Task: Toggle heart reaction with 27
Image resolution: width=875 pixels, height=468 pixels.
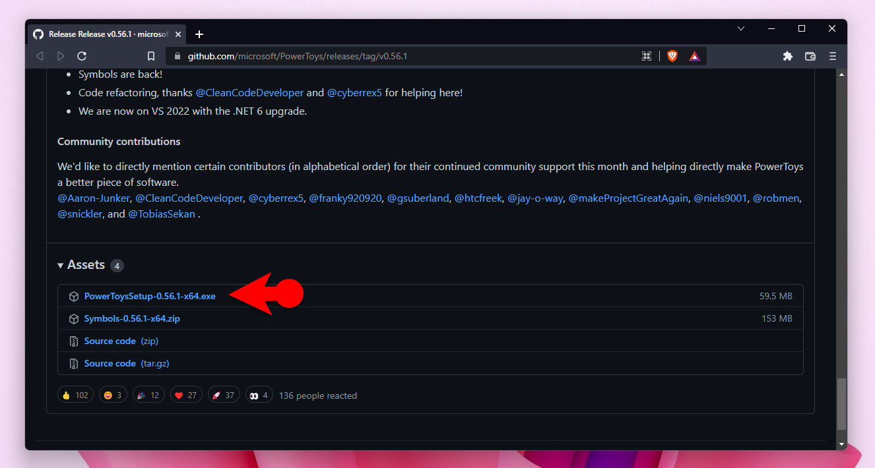Action: click(186, 395)
